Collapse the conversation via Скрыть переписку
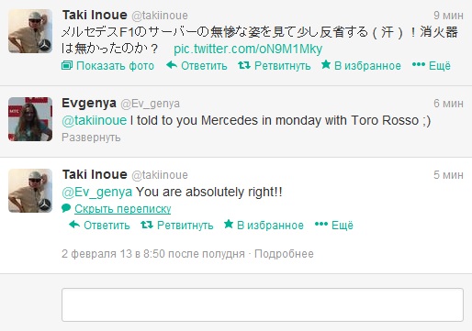 123,209
